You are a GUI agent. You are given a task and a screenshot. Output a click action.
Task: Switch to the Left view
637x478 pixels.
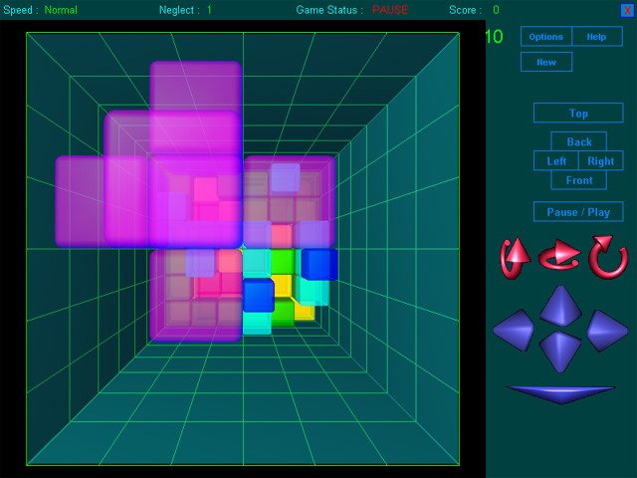[x=556, y=160]
